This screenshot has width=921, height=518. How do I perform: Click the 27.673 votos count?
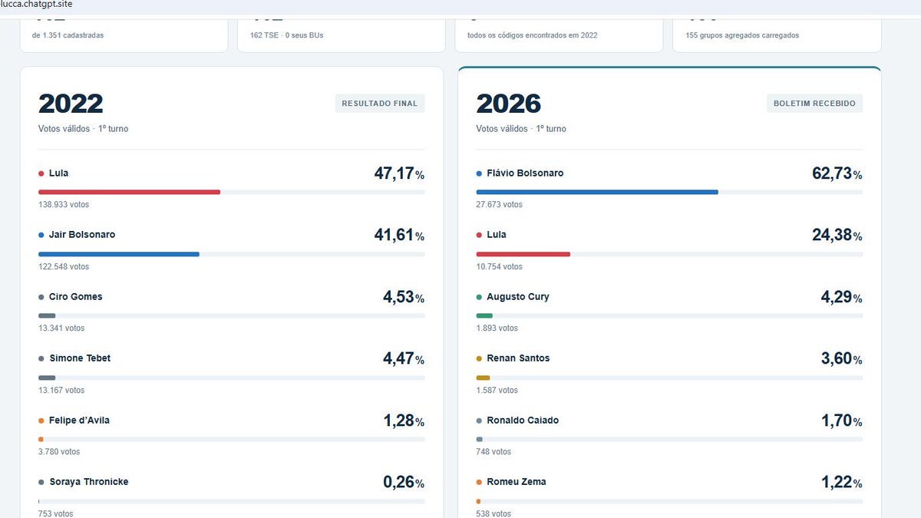click(500, 205)
